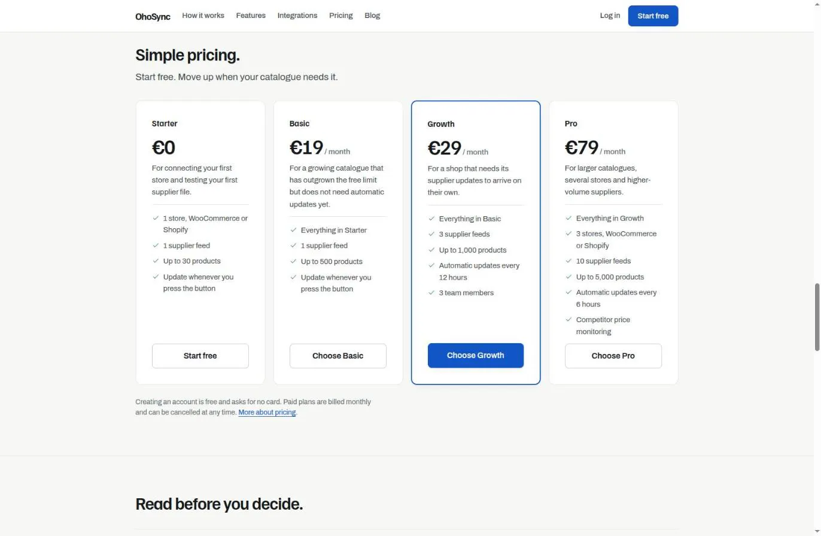Open the More about pricing link
The image size is (821, 536).
click(x=267, y=413)
